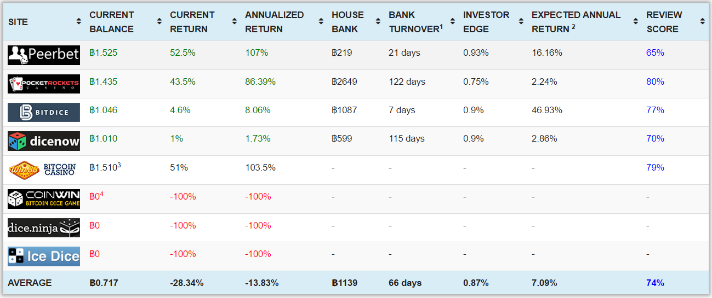Sort by Annualized Return column arrows
712x298 pixels.
(321, 22)
